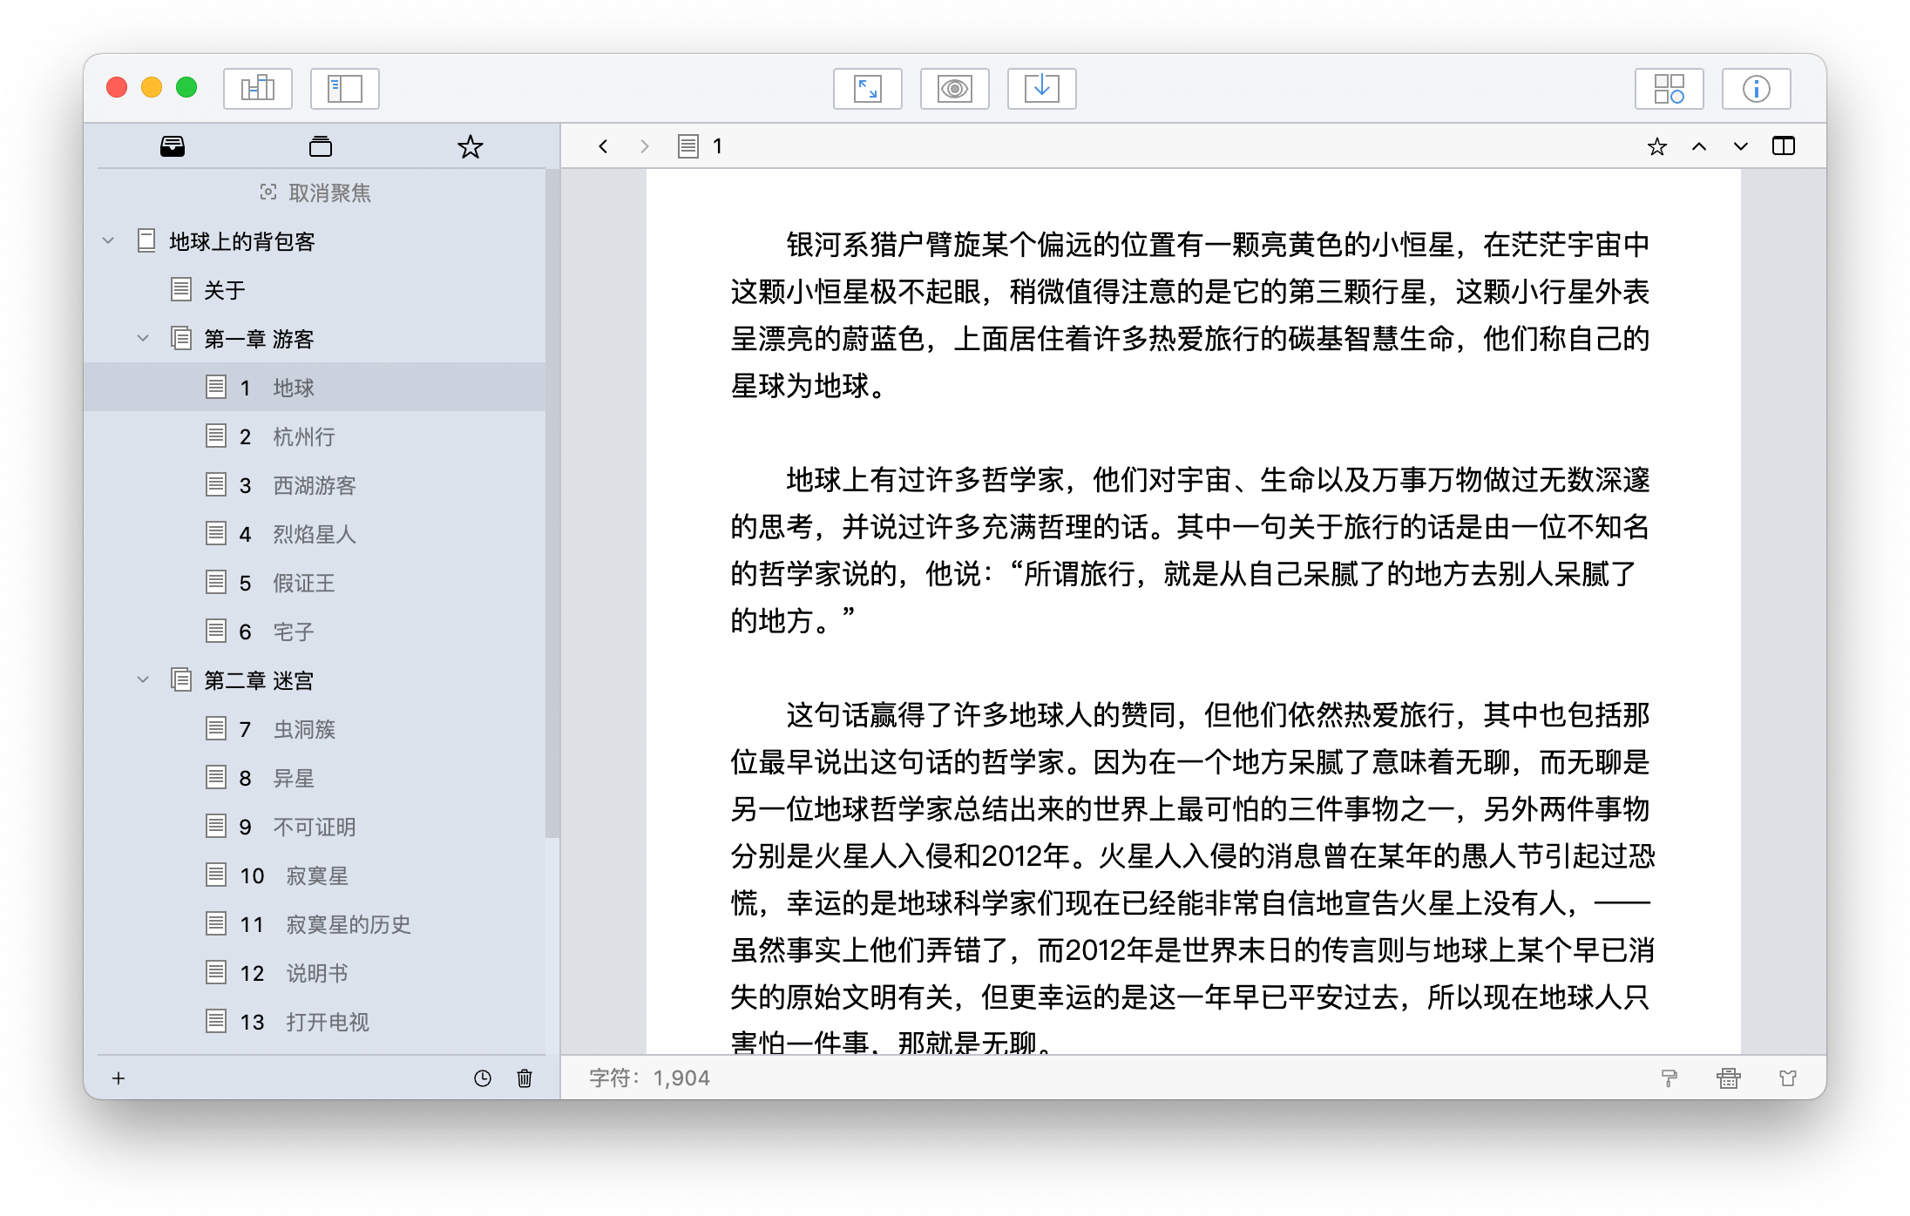Select the 关于 document
Screen dimensions: 1910x1216
tap(315, 290)
